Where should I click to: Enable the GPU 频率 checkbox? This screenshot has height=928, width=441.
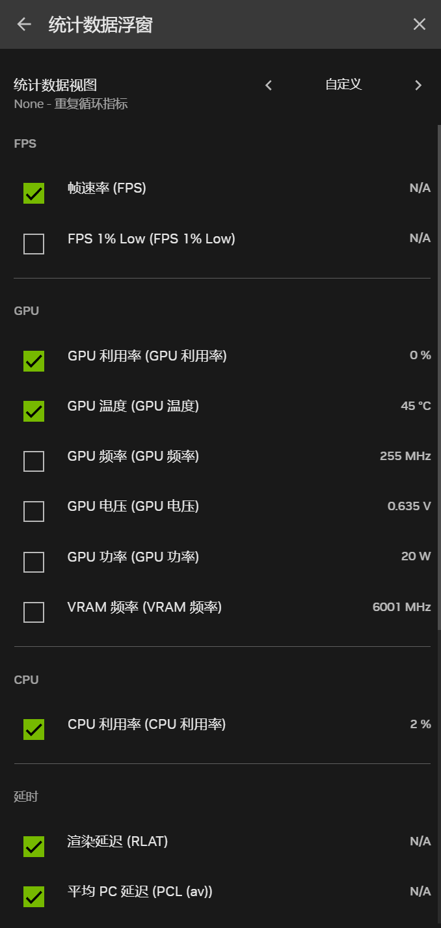tap(34, 461)
